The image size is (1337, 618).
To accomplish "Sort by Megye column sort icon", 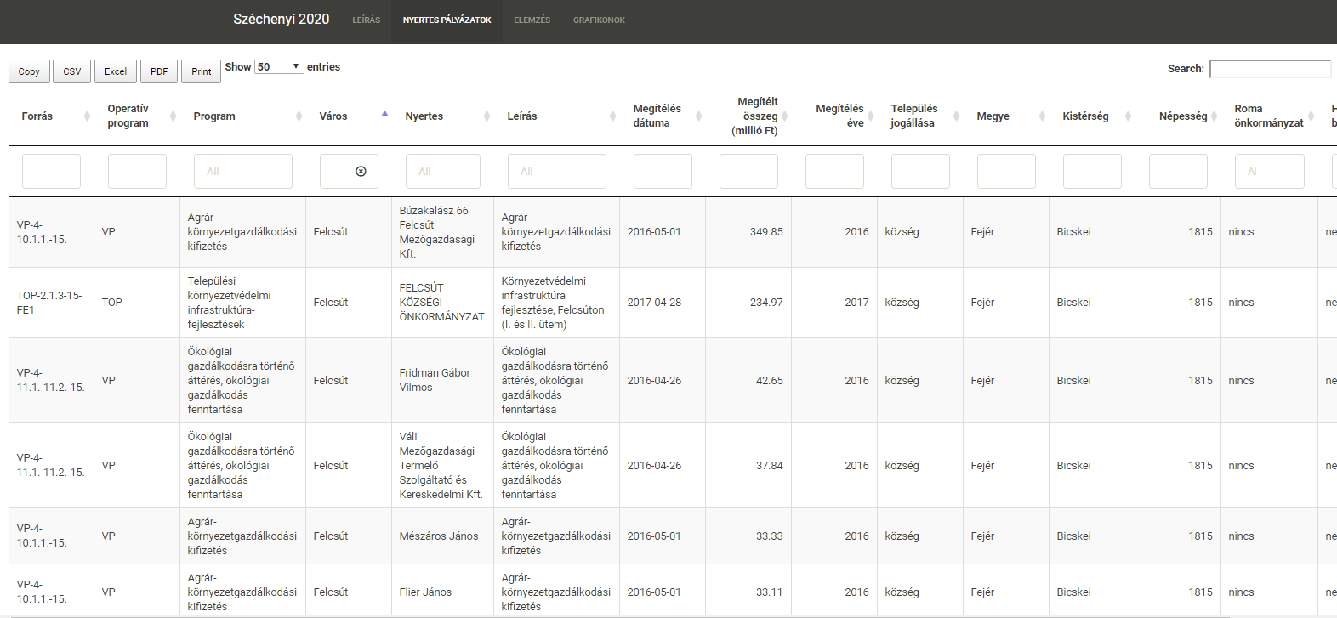I will pos(1042,116).
